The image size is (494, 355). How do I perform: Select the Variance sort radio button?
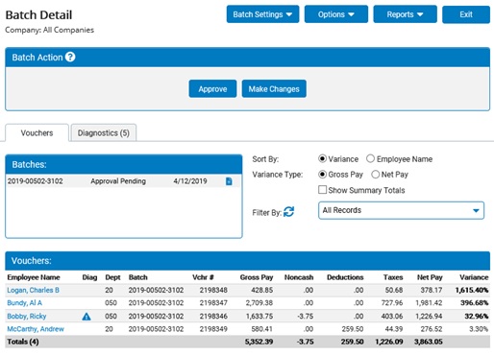pyautogui.click(x=322, y=158)
